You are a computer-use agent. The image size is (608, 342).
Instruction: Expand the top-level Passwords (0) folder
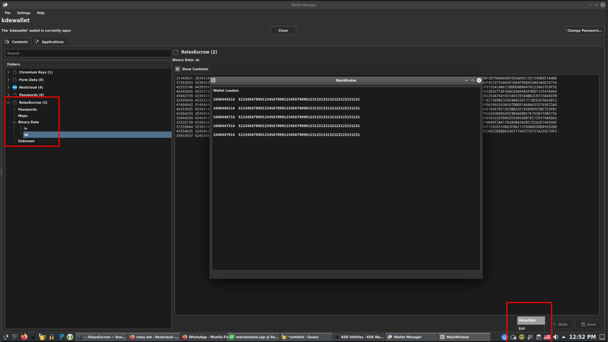pyautogui.click(x=8, y=95)
